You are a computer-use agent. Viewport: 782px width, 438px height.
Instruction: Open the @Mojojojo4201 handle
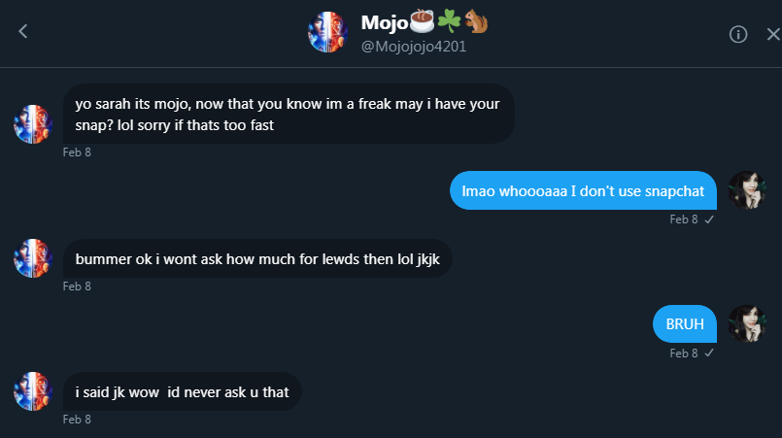[x=414, y=47]
